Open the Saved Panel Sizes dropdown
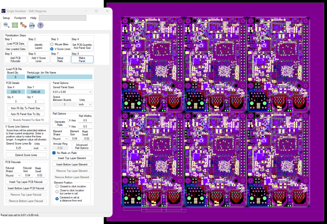Screen dimensions: 327x224 coord(72,91)
